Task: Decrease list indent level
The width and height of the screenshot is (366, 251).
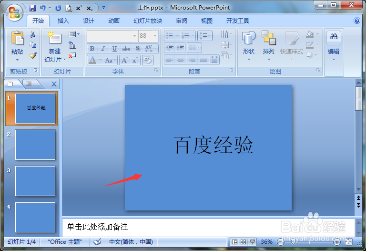Action: click(170, 48)
